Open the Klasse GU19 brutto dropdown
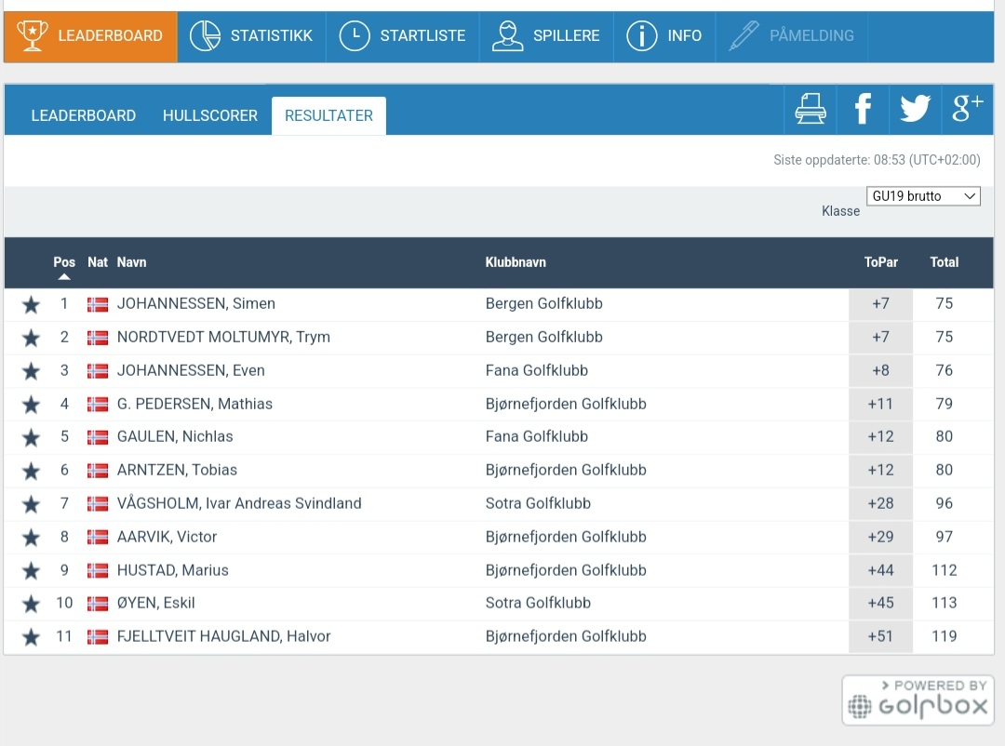This screenshot has width=1005, height=746. [x=923, y=196]
